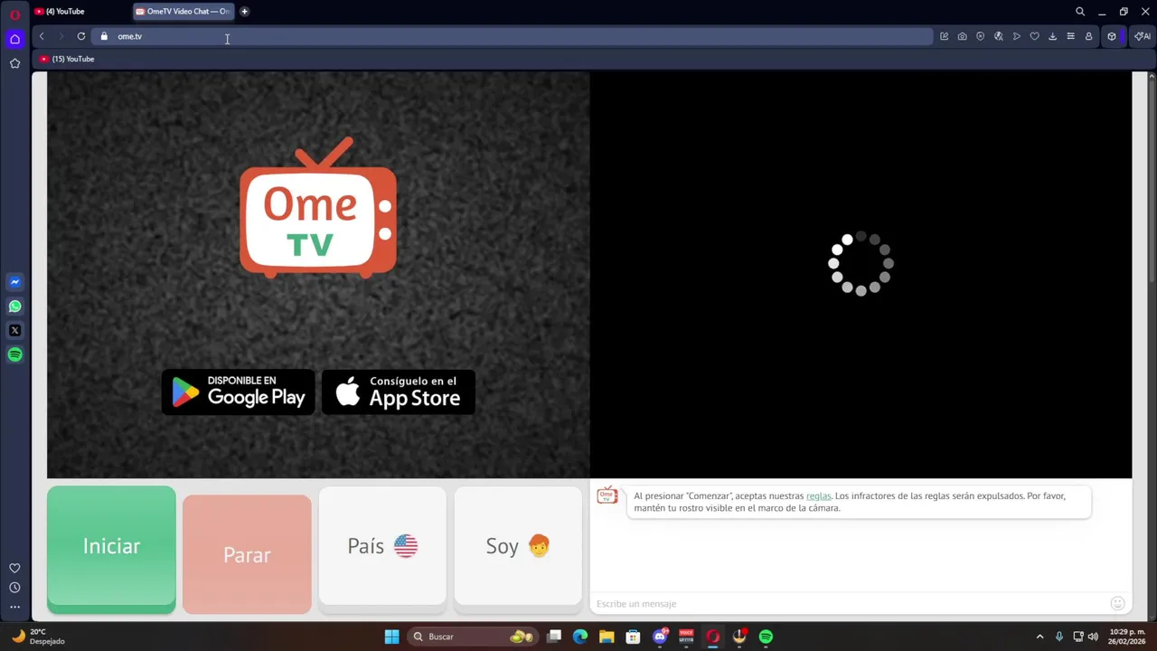Image resolution: width=1157 pixels, height=651 pixels.
Task: Click the microphone tray icon
Action: click(1059, 637)
